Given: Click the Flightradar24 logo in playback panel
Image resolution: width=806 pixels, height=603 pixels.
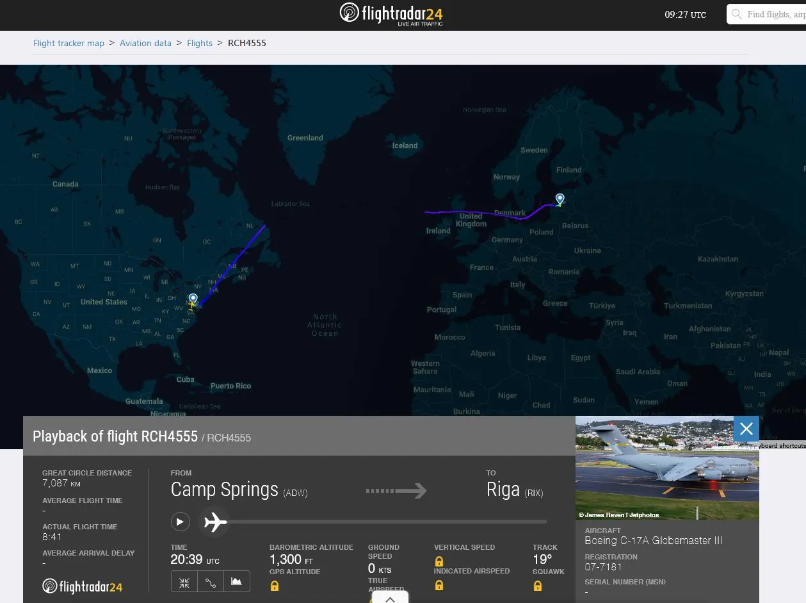Looking at the screenshot, I should (83, 586).
